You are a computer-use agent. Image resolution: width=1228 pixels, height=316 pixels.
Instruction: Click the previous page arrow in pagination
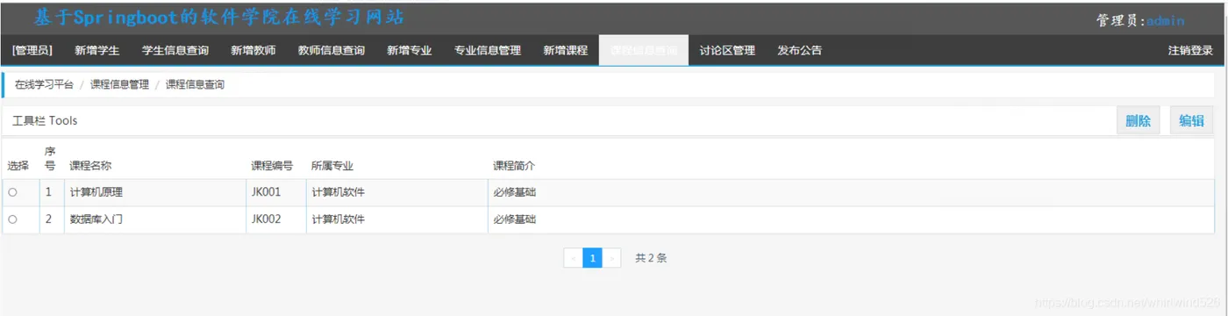click(x=574, y=258)
